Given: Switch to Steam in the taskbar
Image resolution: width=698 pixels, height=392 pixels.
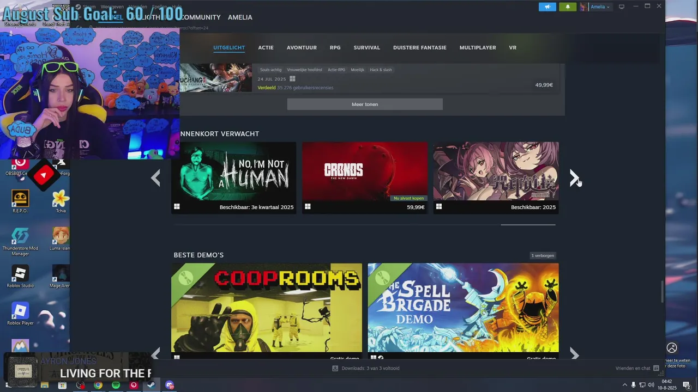Looking at the screenshot, I should (151, 385).
